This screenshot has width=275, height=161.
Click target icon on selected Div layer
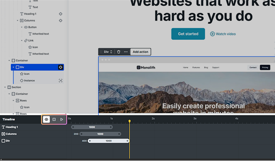click(60, 67)
